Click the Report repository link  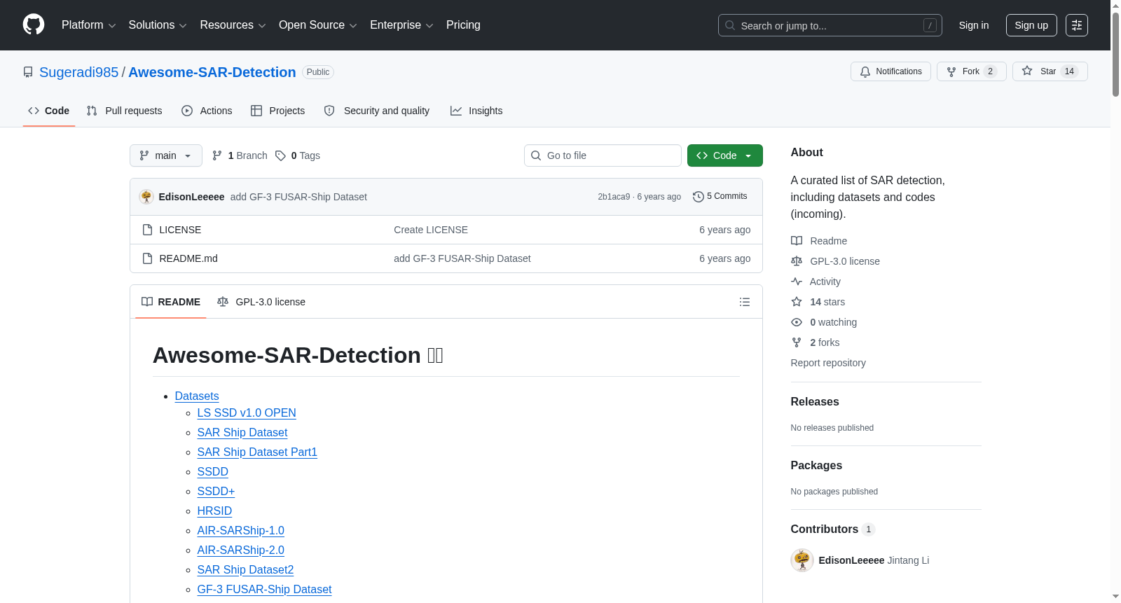coord(828,363)
